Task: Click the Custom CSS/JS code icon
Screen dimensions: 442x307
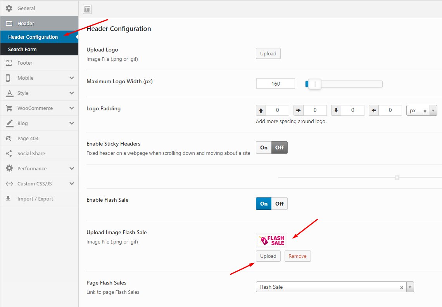Action: 9,184
